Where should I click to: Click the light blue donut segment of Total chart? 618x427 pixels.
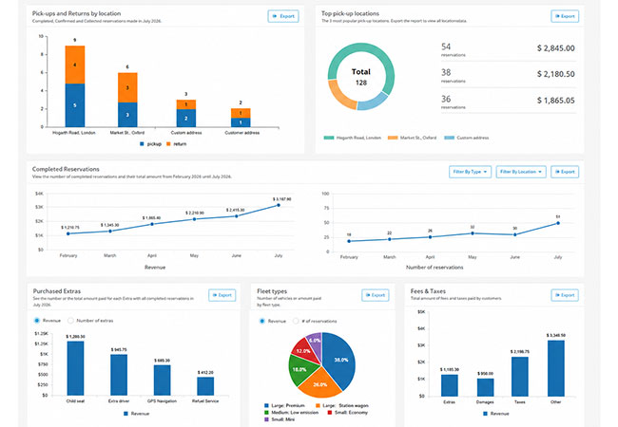click(x=374, y=102)
